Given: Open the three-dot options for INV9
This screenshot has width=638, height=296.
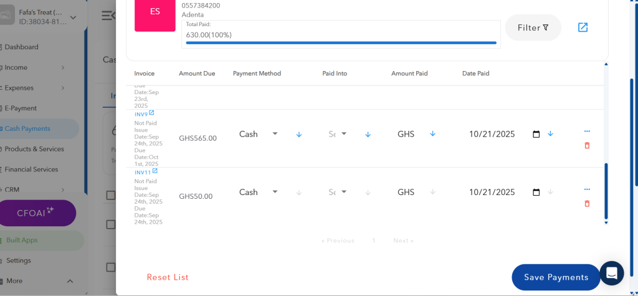Looking at the screenshot, I should pyautogui.click(x=587, y=131).
